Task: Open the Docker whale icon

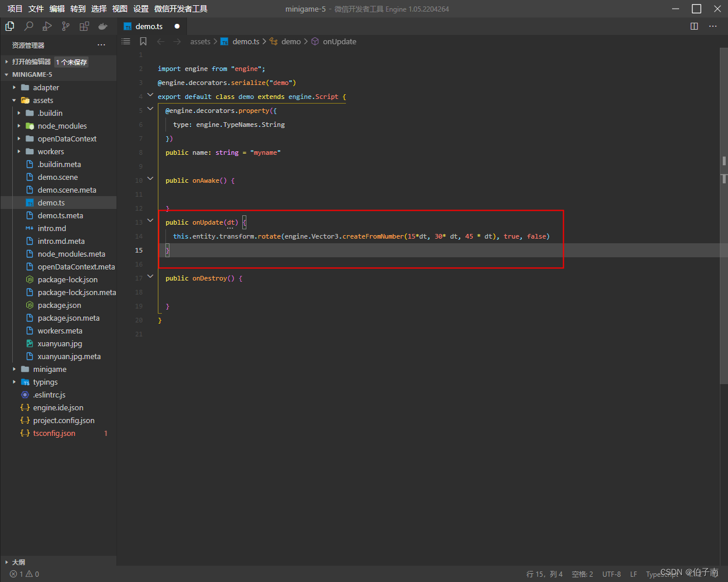Action: [103, 26]
